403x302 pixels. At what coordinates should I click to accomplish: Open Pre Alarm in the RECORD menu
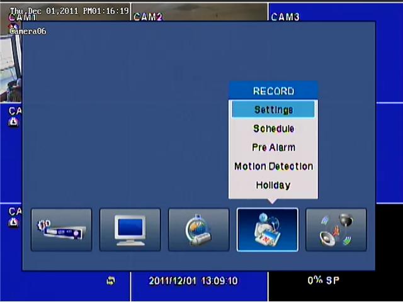(x=273, y=147)
